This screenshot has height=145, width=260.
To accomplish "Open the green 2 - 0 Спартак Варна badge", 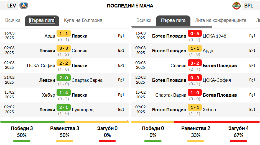I will pos(64,78).
